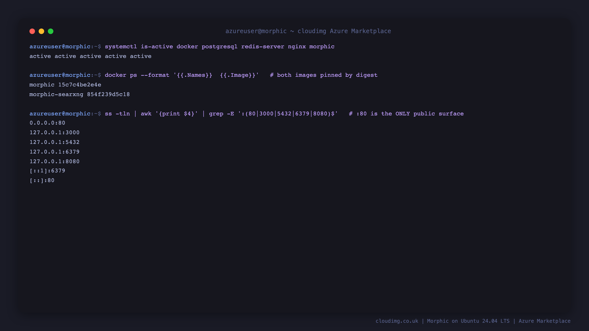
Task: Click the listening address '0.0.0.0:80'
Action: click(47, 123)
